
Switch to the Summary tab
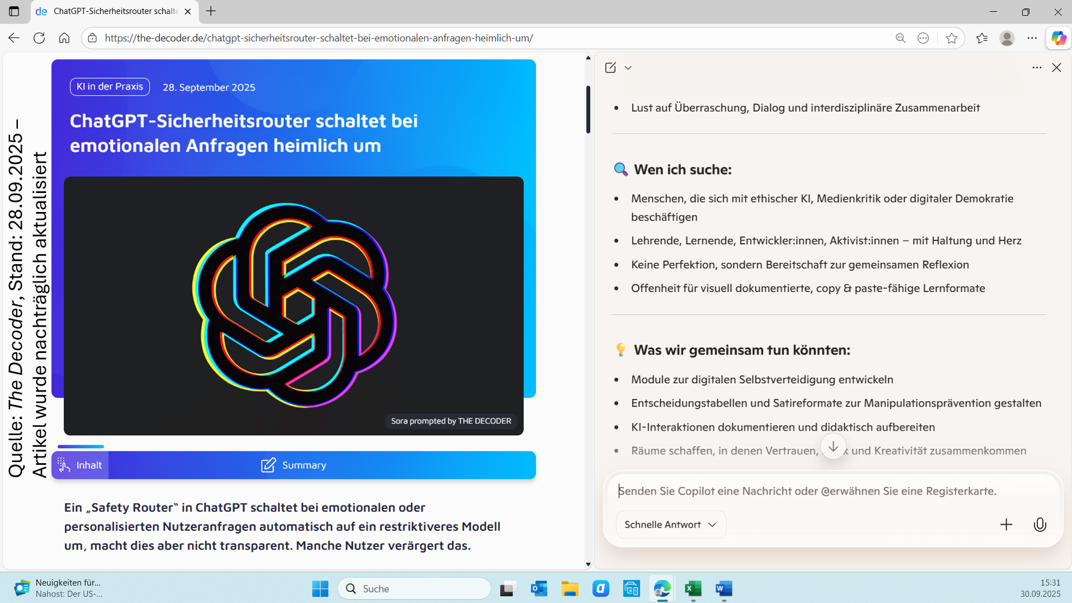(x=293, y=465)
